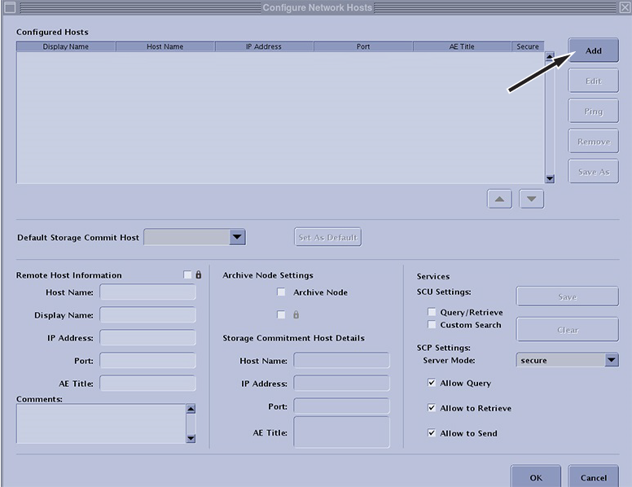Uncheck Allow Query option

pos(432,383)
